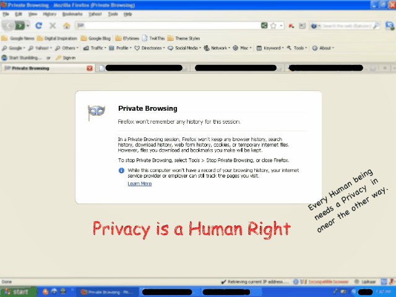The height and width of the screenshot is (297, 396).
Task: Click the first quick launch icon beside Start
Action: coord(45,292)
